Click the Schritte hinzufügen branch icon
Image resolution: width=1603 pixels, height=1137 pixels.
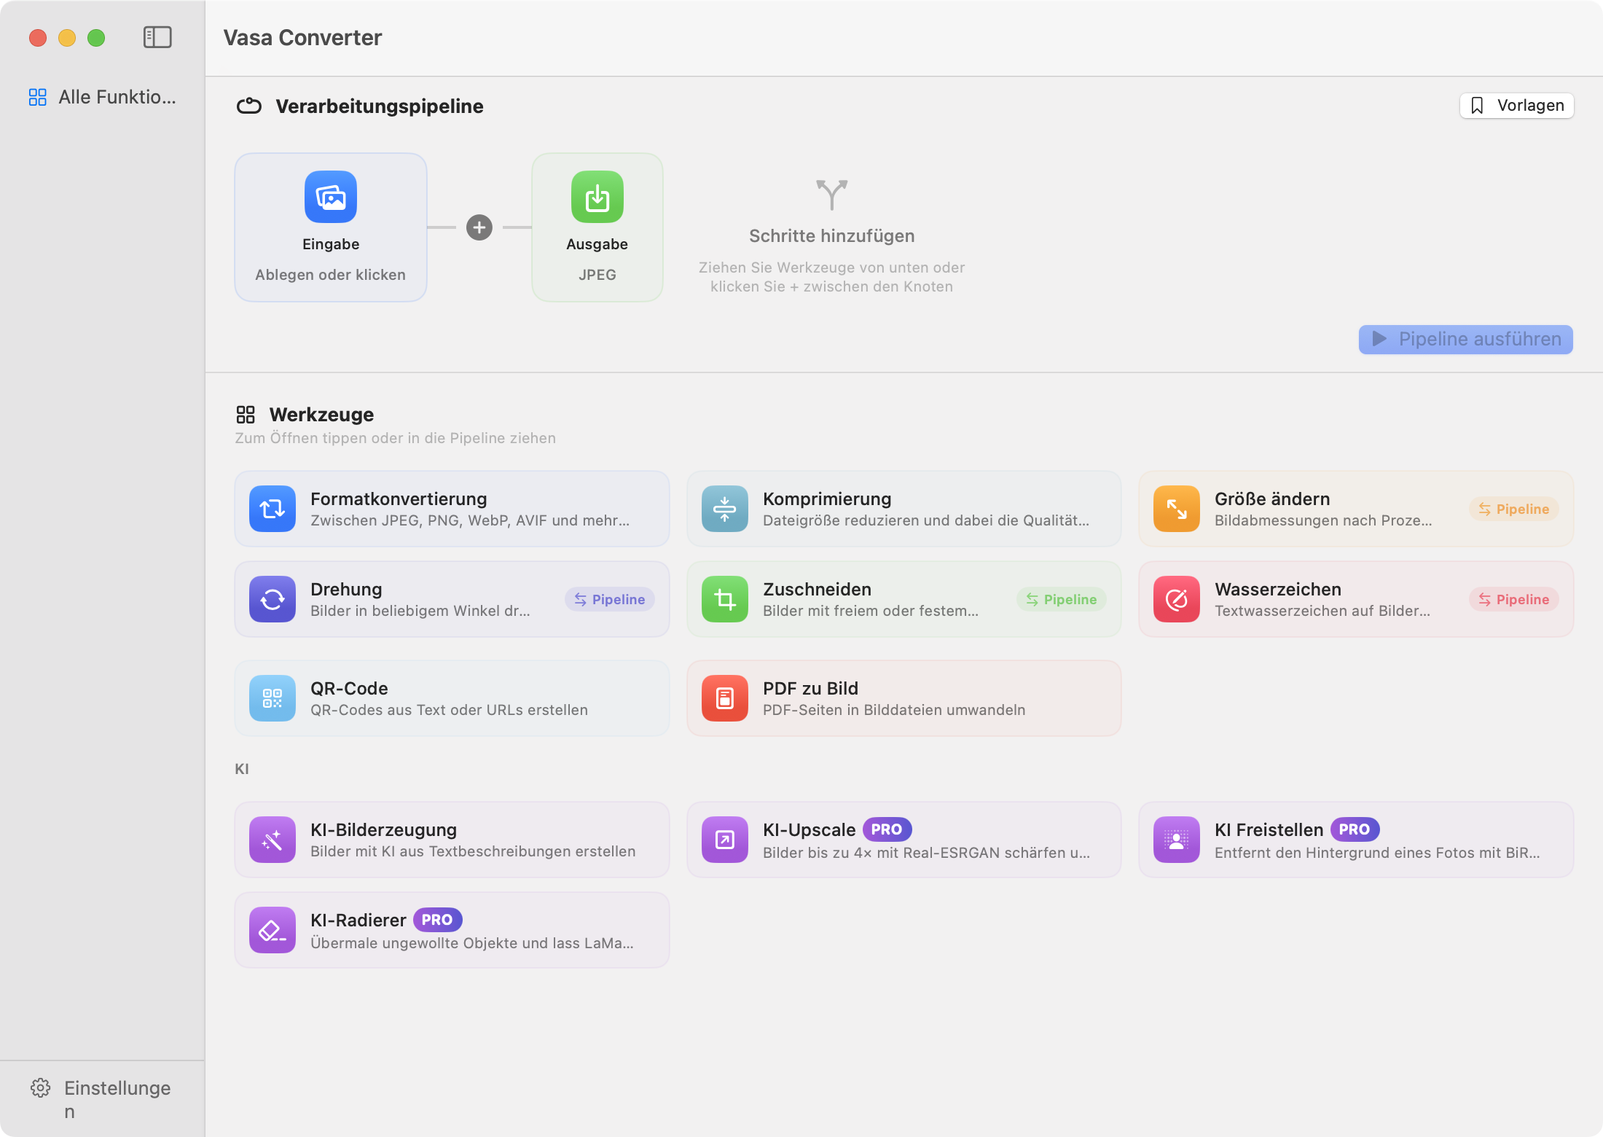(832, 195)
